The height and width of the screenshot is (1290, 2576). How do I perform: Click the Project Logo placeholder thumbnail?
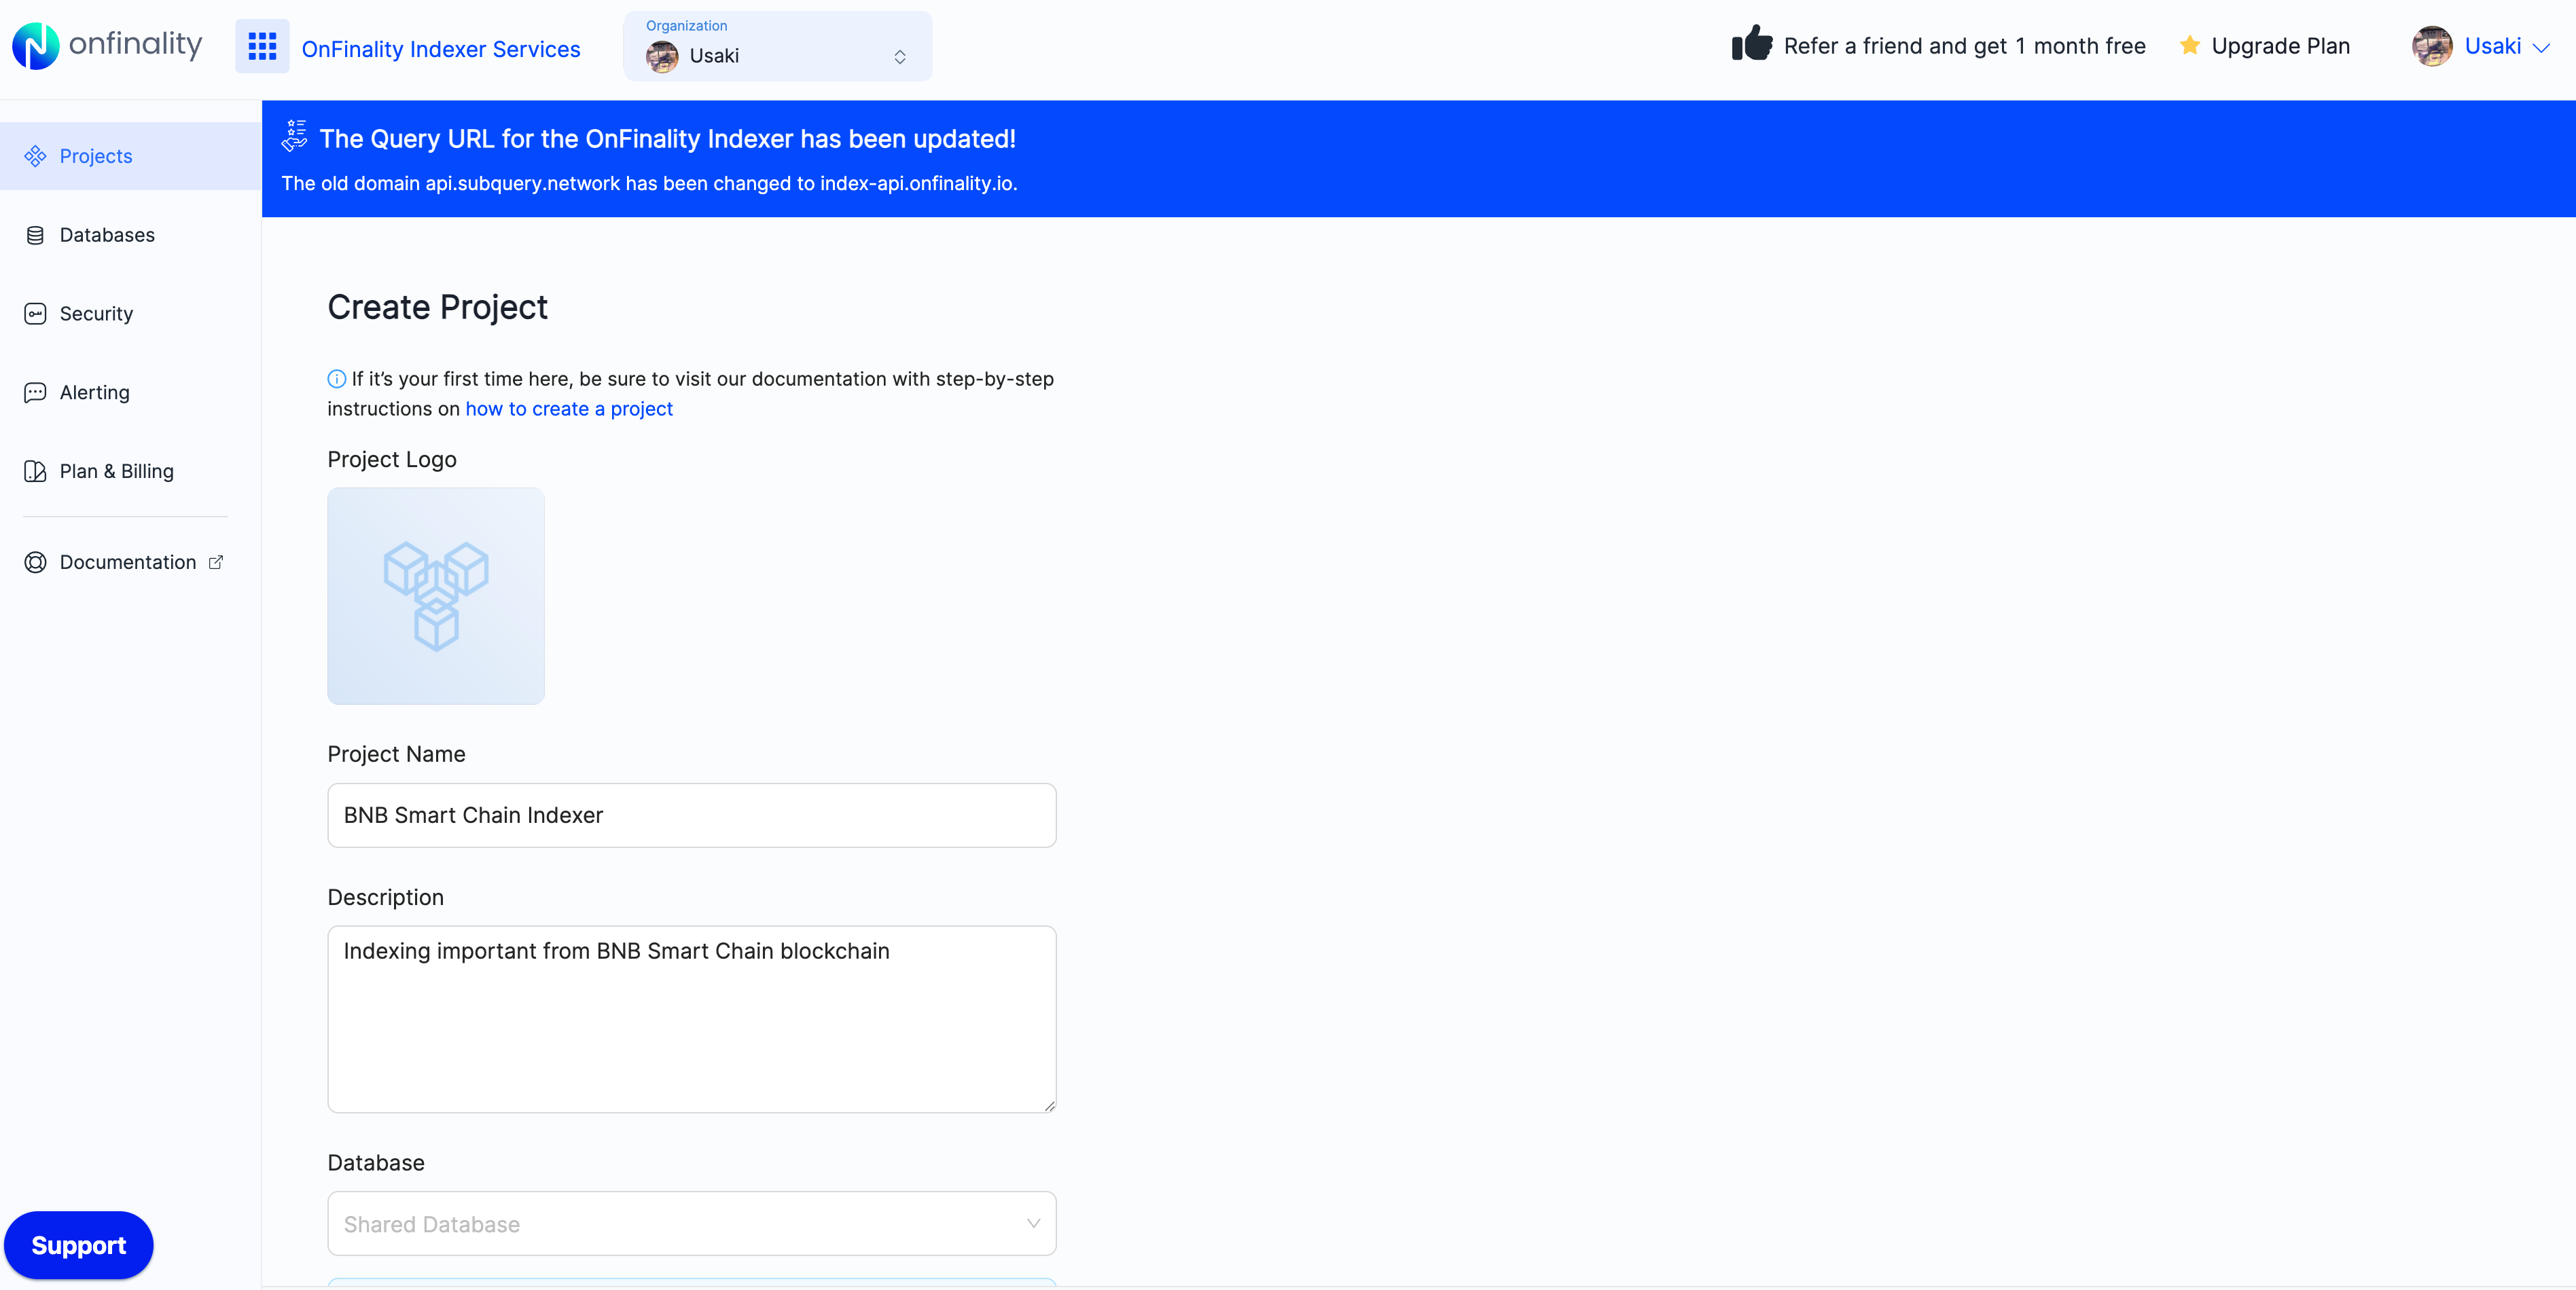(436, 597)
